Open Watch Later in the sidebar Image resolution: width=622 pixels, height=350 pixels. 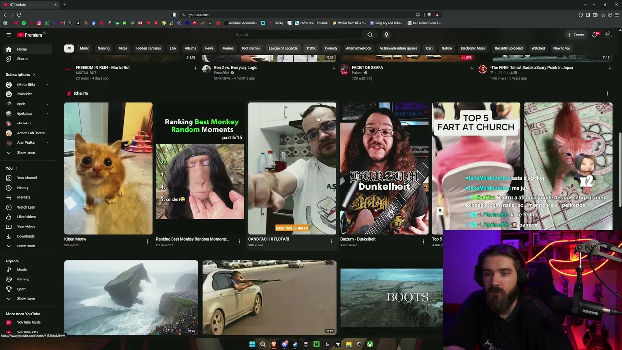coord(28,207)
